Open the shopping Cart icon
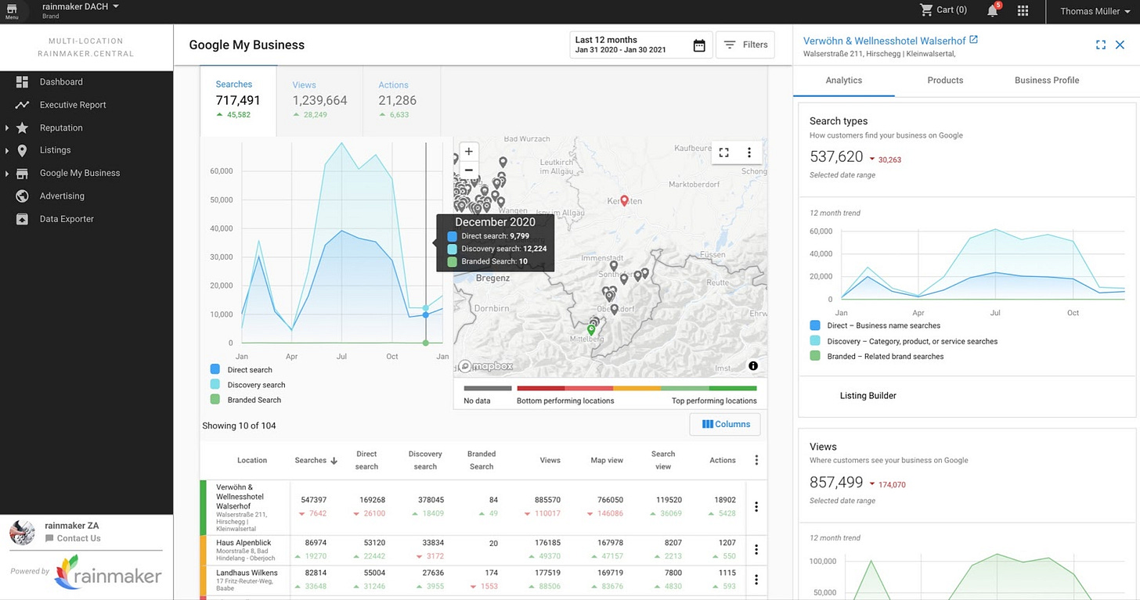This screenshot has width=1140, height=600. [x=927, y=10]
